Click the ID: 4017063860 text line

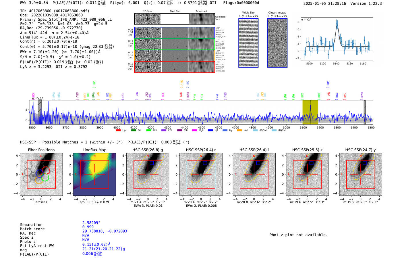tap(55, 11)
